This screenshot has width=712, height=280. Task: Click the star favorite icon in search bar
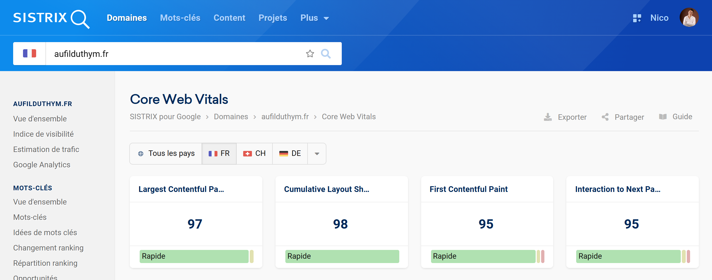310,54
